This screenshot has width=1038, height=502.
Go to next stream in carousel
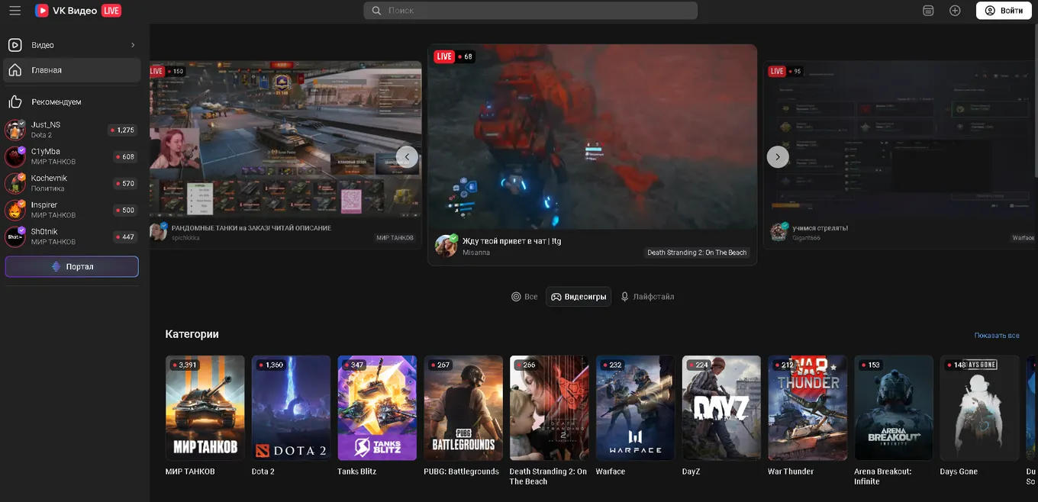pyautogui.click(x=778, y=156)
